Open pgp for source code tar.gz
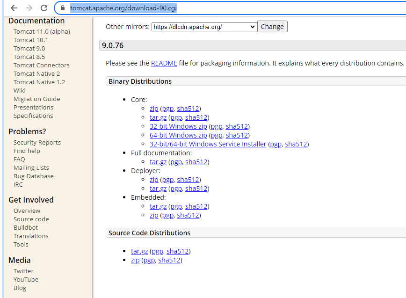This screenshot has height=298, width=406. [x=158, y=251]
